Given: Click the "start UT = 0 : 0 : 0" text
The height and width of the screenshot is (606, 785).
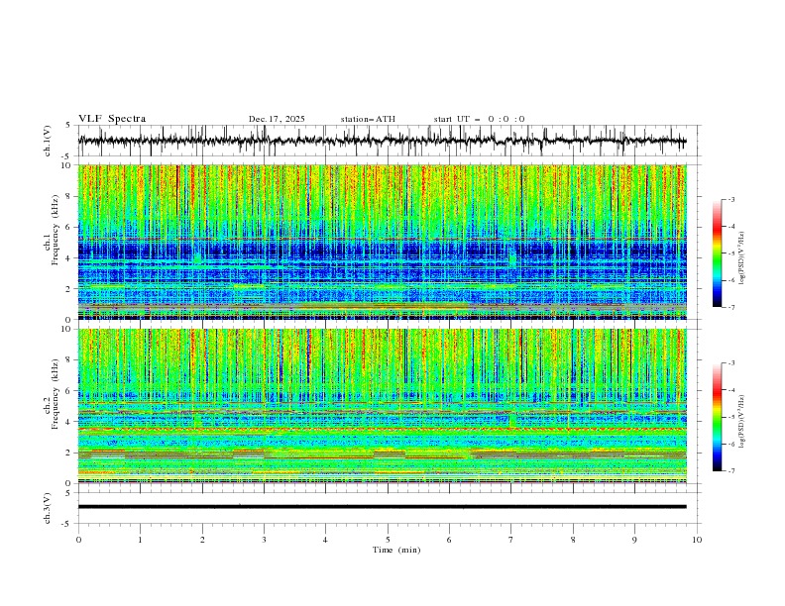Looking at the screenshot, I should click(x=479, y=119).
